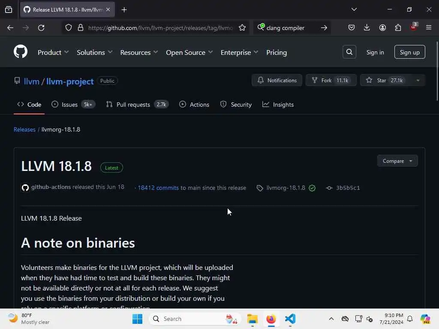
Task: Click the Sign up button
Action: [x=409, y=52]
